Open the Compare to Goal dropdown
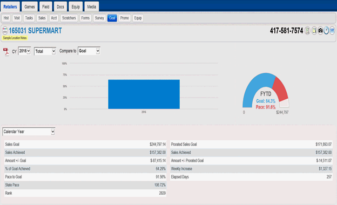Image resolution: width=337 pixels, height=205 pixels. [x=89, y=51]
